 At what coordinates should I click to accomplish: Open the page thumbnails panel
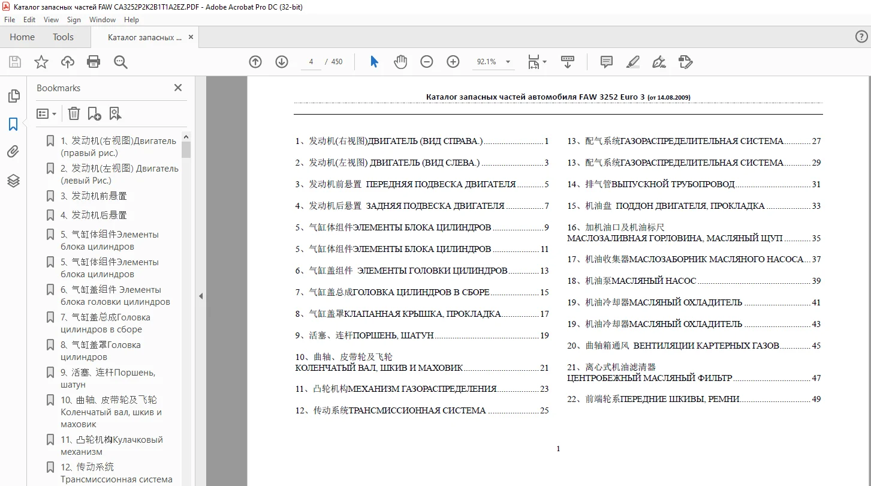point(13,96)
